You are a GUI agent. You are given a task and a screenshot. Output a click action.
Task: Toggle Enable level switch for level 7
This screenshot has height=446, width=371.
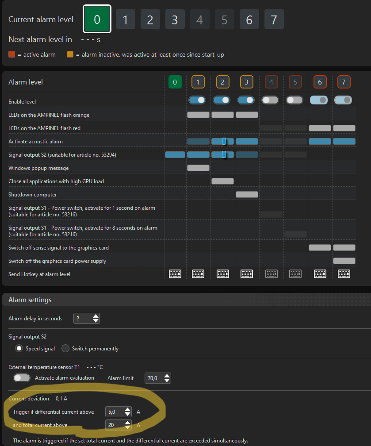coord(343,100)
